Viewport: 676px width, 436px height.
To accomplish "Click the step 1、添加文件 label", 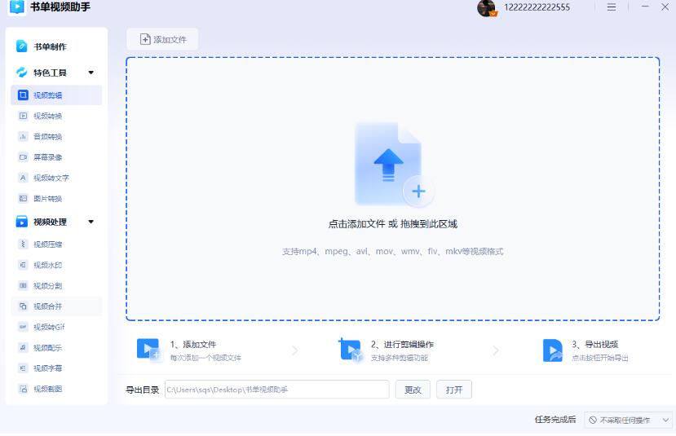I will [x=193, y=344].
